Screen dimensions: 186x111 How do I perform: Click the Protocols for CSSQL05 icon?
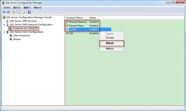[11, 28]
